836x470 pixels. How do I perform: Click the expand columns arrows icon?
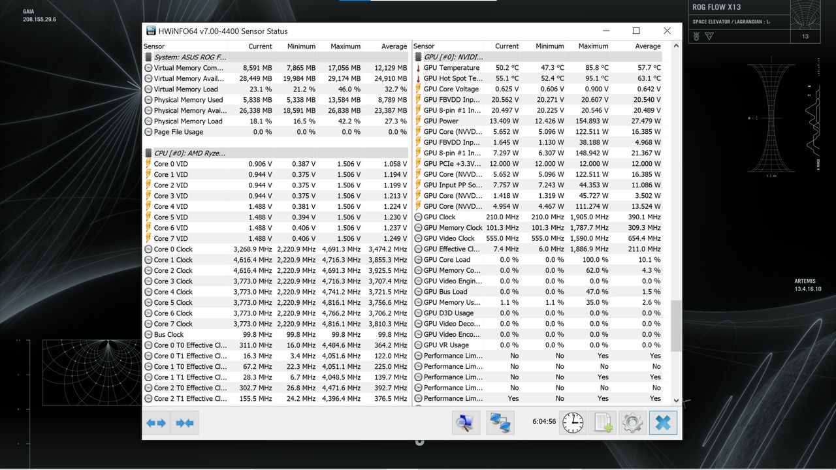tap(156, 423)
